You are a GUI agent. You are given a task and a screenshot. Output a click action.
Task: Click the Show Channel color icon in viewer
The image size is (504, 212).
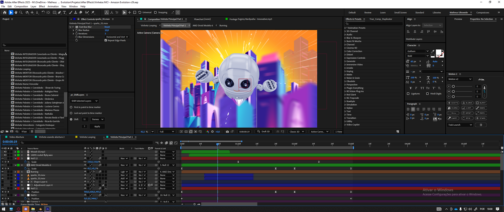tap(208, 132)
